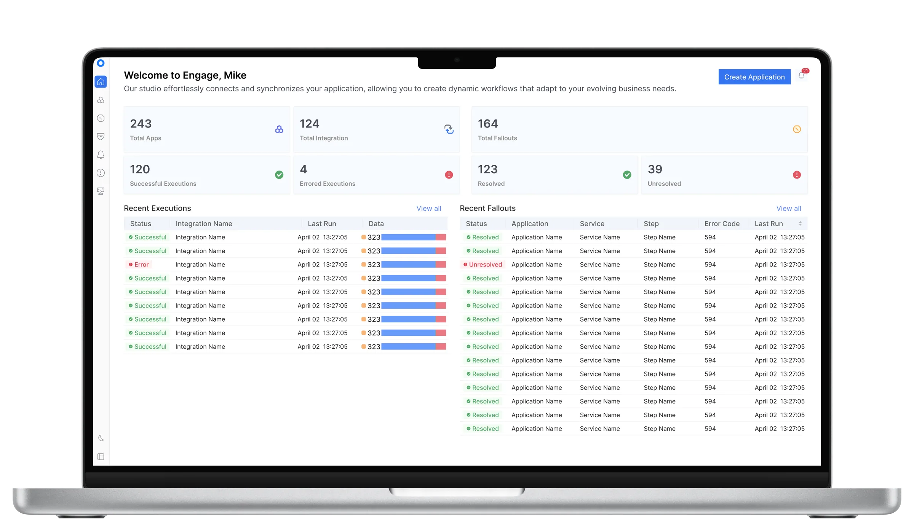Click the 243 Total Apps card

tap(207, 129)
